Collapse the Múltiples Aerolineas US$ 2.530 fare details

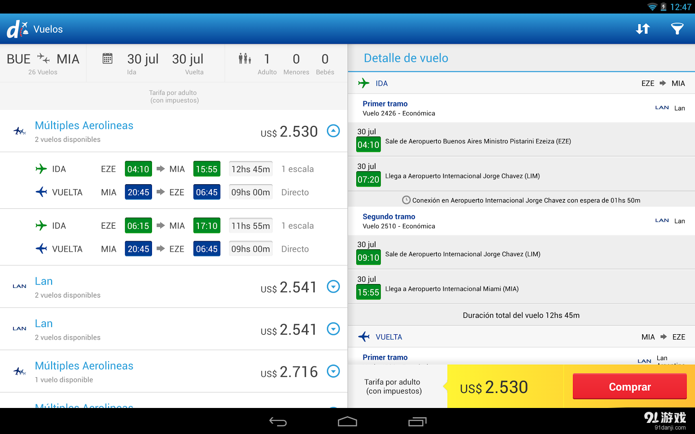[333, 131]
